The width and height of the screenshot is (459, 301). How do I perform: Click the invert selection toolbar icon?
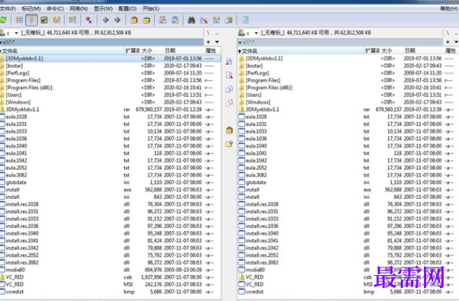tap(72, 20)
